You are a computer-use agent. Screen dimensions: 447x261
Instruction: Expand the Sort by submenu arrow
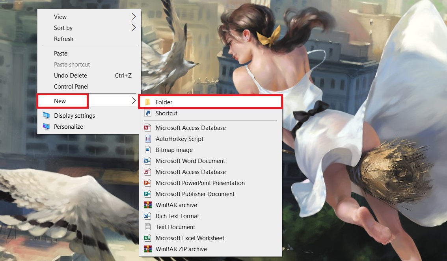(134, 28)
